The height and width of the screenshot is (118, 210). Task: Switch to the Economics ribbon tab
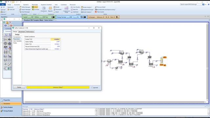click(17, 5)
